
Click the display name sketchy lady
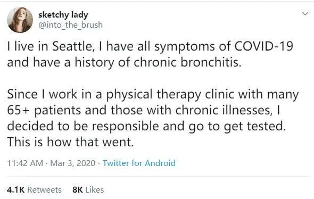point(63,15)
